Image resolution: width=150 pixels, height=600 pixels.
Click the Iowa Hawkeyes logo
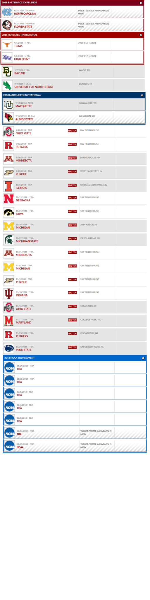(9, 212)
